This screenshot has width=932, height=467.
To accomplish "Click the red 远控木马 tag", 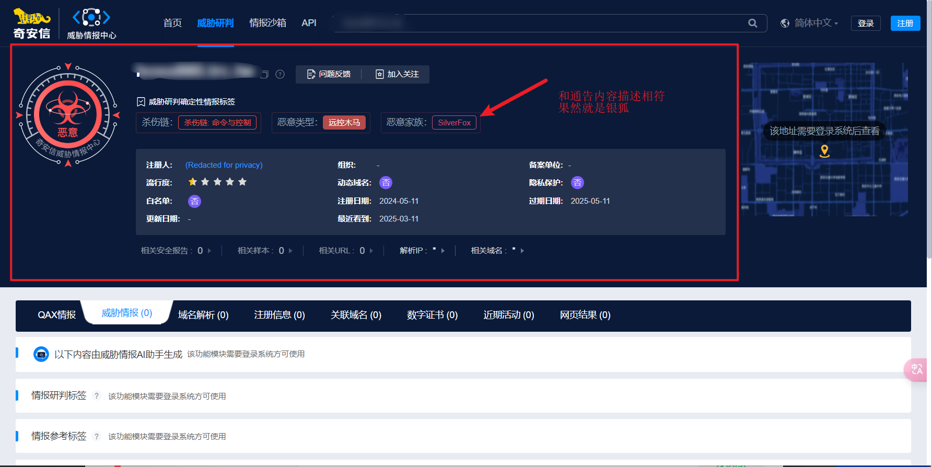I will tap(344, 122).
